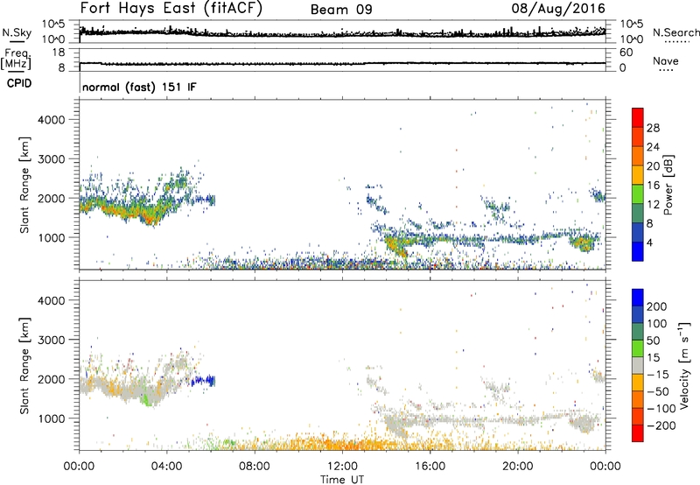Click the 12:00 time tick label
The width and height of the screenshot is (700, 485).
(x=342, y=467)
